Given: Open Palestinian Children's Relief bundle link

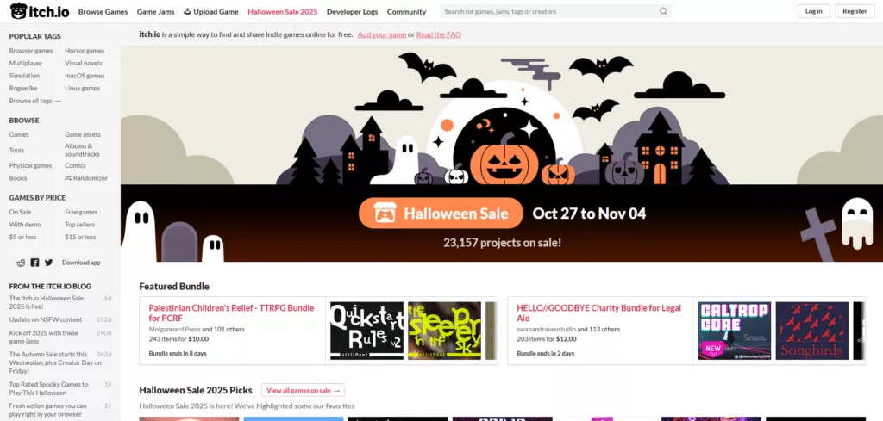Looking at the screenshot, I should [x=231, y=312].
